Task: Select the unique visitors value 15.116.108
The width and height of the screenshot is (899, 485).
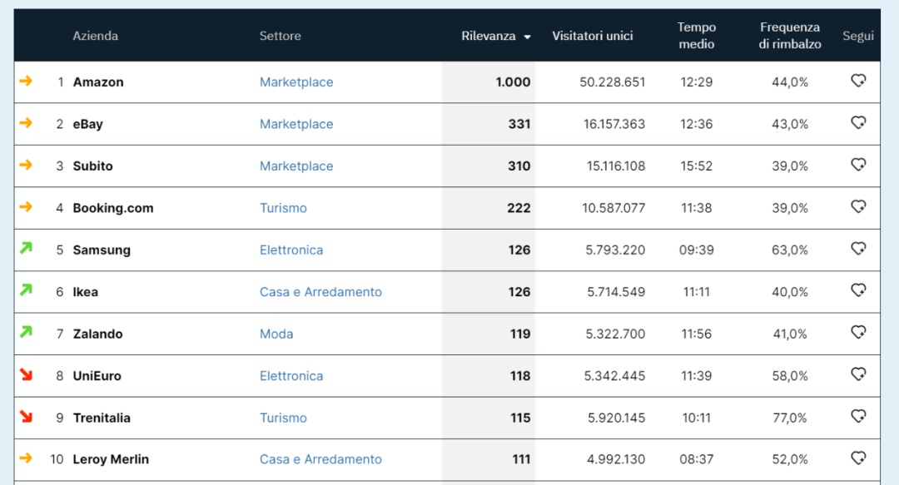Action: tap(616, 166)
